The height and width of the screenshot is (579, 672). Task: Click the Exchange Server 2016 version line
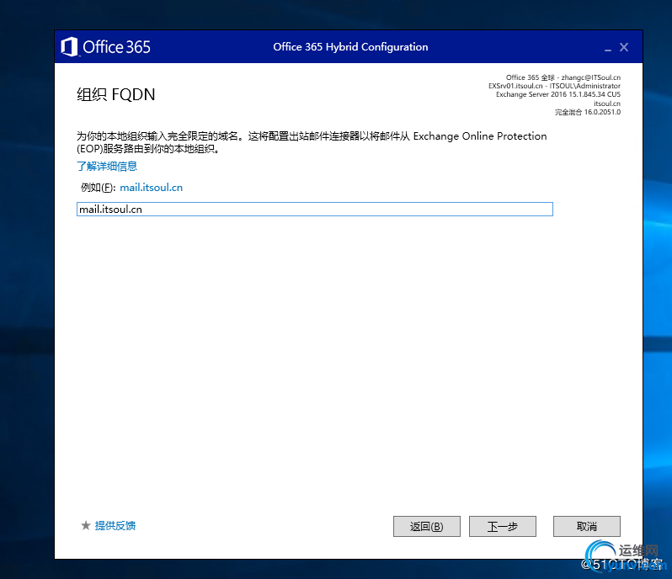[x=558, y=94]
